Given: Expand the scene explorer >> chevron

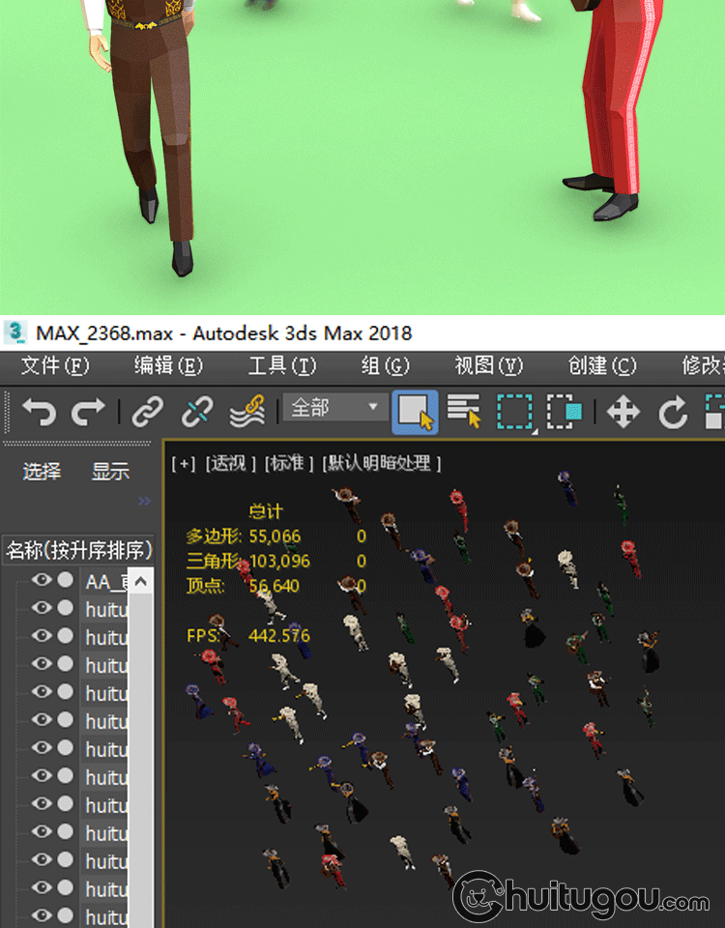Looking at the screenshot, I should click(x=144, y=502).
